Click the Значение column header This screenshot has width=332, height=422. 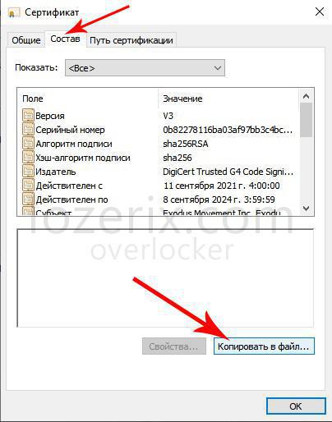pyautogui.click(x=182, y=99)
